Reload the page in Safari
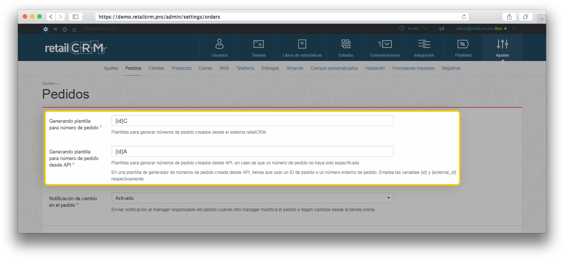This screenshot has width=564, height=259. click(464, 17)
